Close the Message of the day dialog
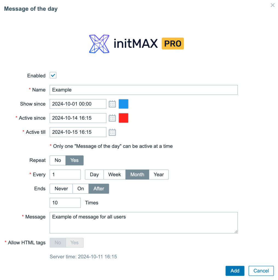This screenshot has width=278, height=280. coord(273,5)
